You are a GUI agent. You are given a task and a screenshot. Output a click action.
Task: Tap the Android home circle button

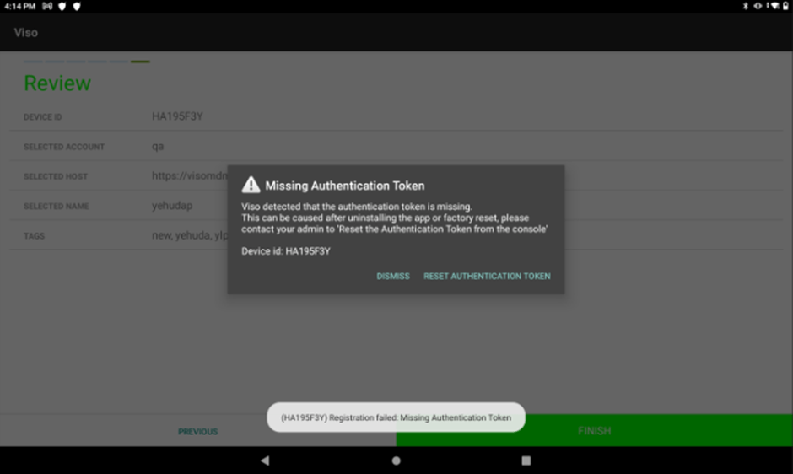396,461
